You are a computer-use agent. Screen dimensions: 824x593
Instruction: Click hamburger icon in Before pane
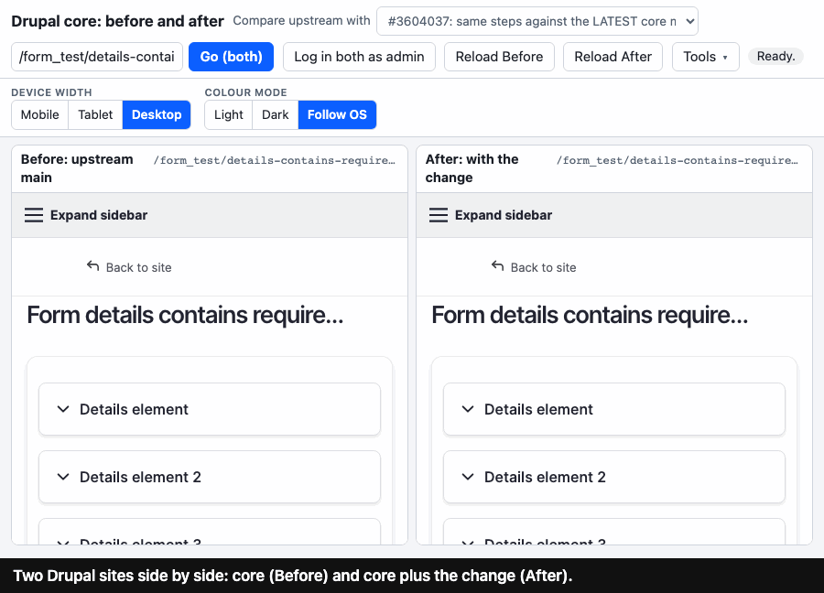click(x=34, y=215)
